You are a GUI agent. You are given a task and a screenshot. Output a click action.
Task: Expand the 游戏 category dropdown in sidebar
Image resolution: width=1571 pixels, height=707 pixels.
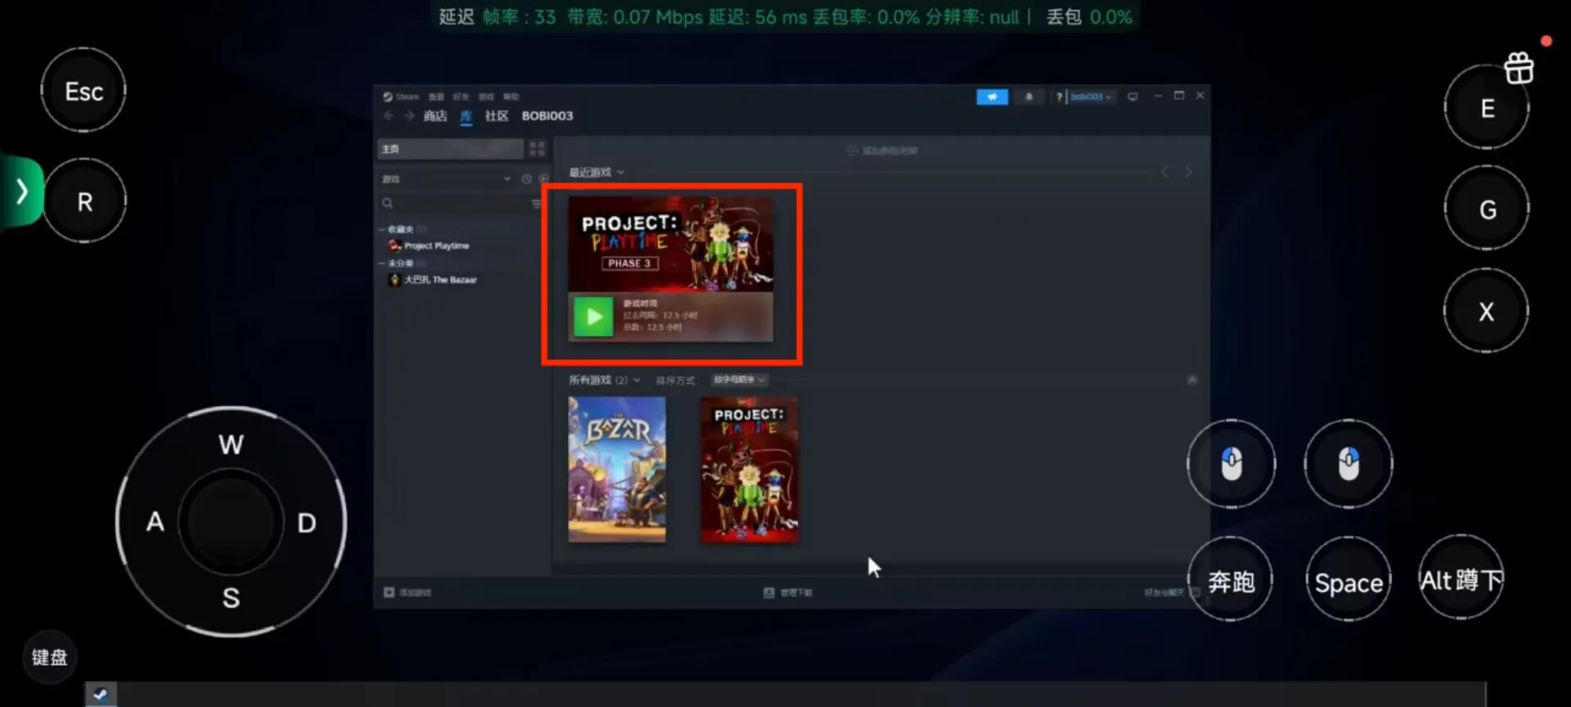click(x=506, y=178)
